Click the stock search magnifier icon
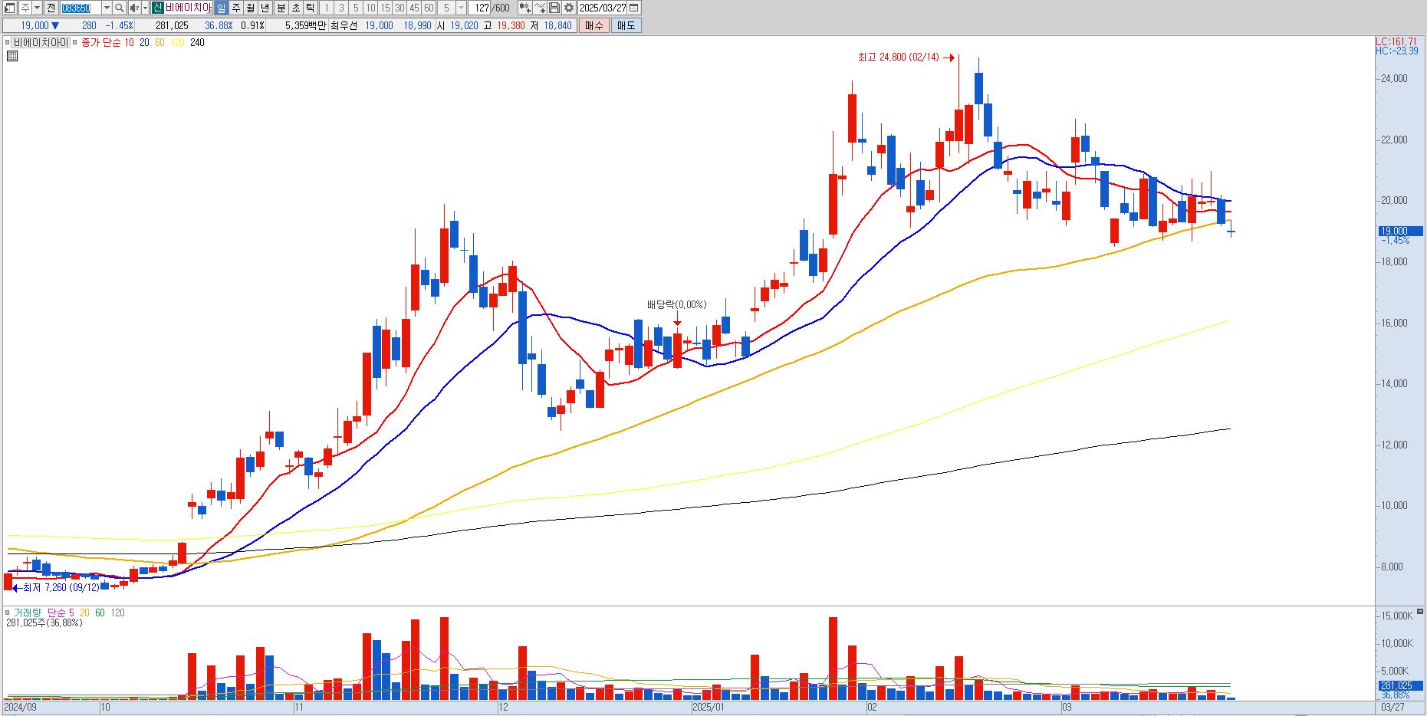This screenshot has width=1427, height=716. tap(120, 8)
